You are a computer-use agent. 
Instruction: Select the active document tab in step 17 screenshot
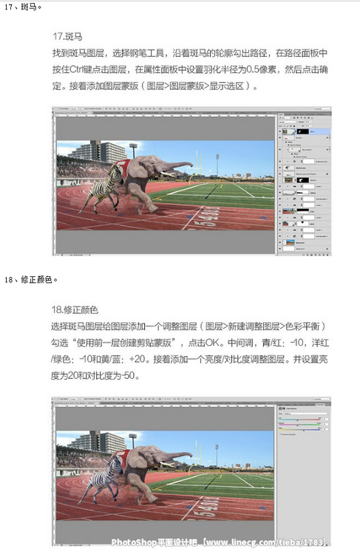tap(72, 113)
